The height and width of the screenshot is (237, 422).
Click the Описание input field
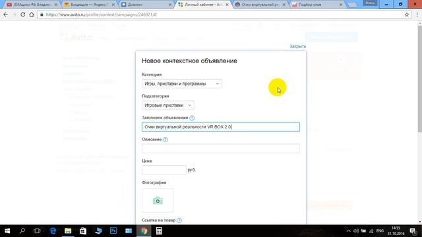(x=221, y=148)
